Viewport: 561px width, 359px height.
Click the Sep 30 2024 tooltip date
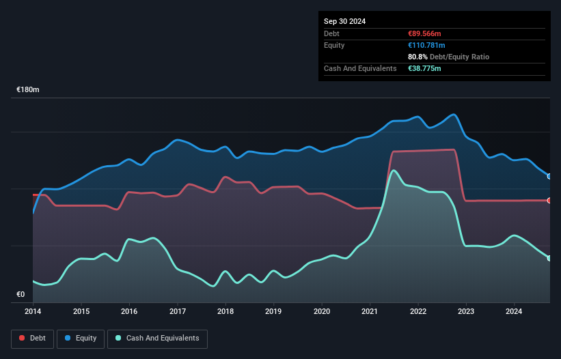coord(344,21)
